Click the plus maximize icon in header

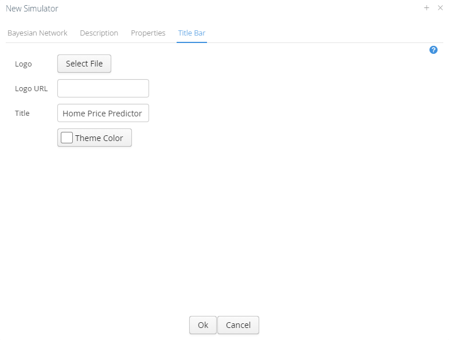[x=427, y=8]
